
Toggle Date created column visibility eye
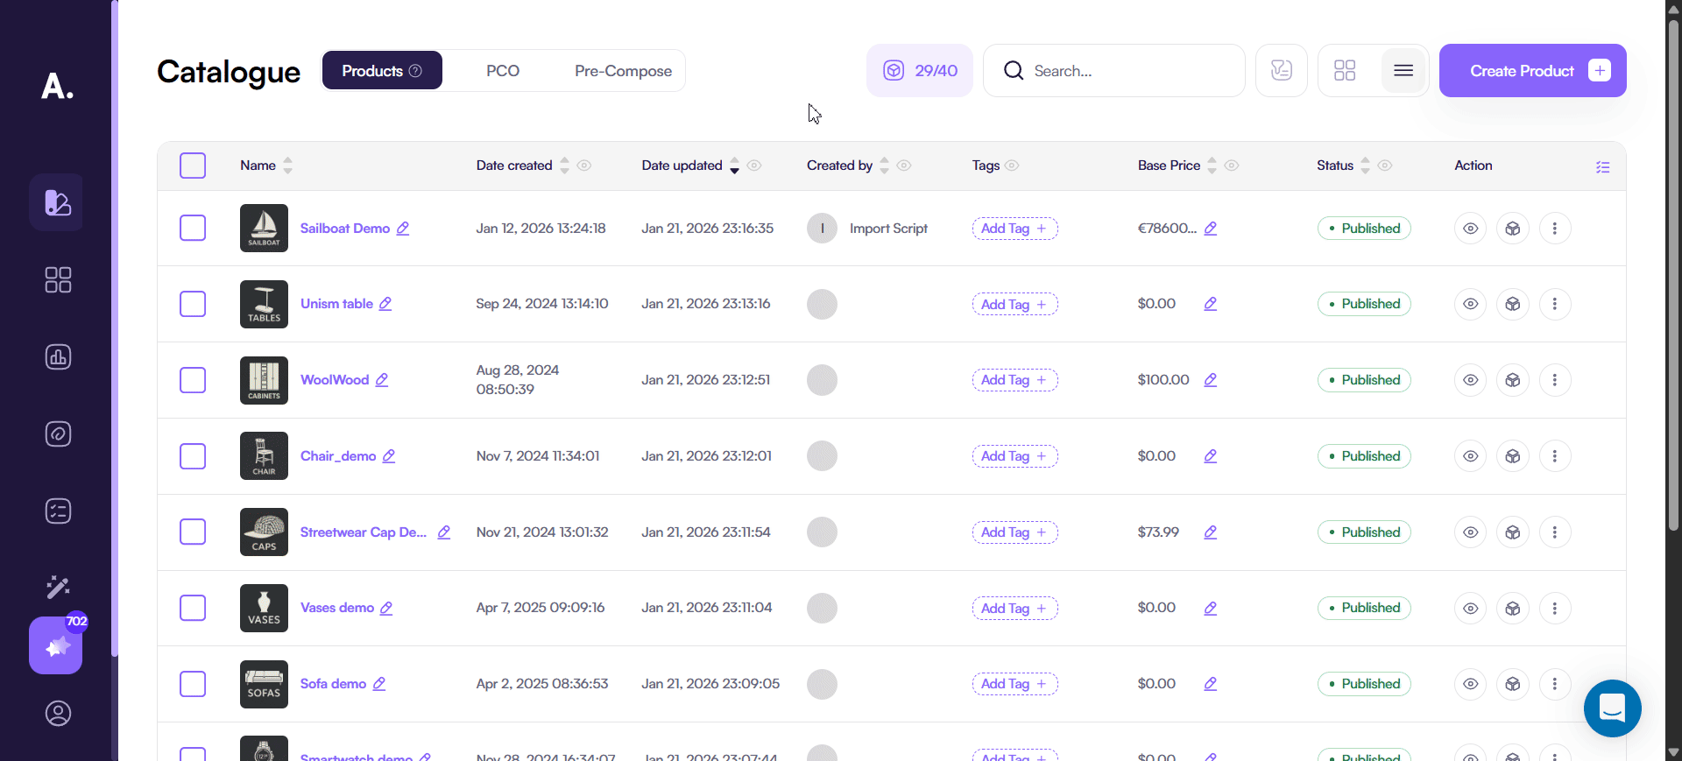[584, 166]
